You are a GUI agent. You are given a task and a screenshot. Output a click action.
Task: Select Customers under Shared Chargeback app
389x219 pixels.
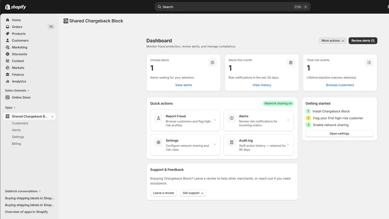(20, 123)
